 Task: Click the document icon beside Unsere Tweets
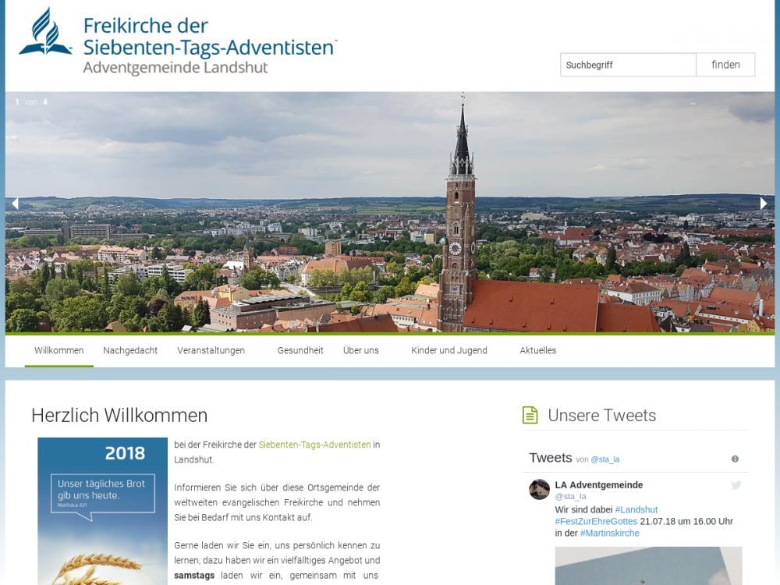(530, 415)
